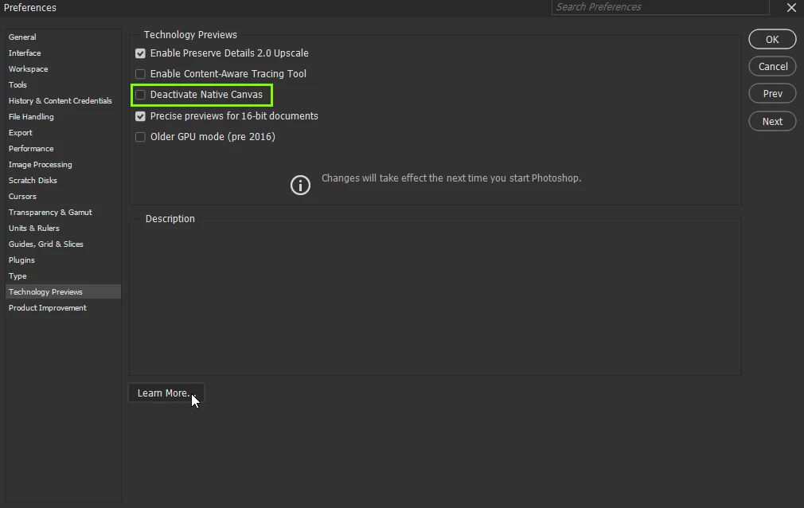This screenshot has width=804, height=508.
Task: Enable Content-Aware Tracing Tool checkbox
Action: click(x=140, y=74)
